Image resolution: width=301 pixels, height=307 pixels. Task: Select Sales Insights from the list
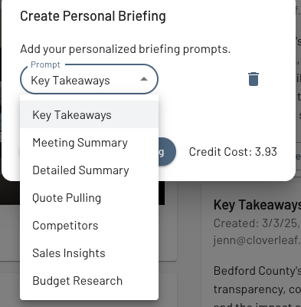click(89, 253)
